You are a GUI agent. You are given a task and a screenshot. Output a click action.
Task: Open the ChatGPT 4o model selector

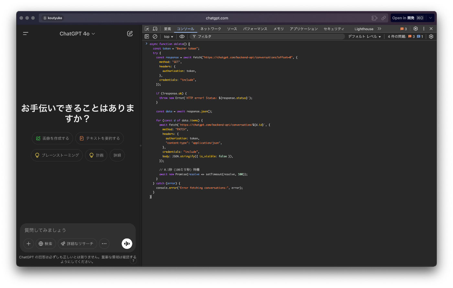point(77,34)
